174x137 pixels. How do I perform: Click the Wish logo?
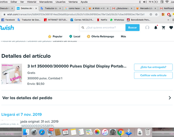[x=7, y=28]
